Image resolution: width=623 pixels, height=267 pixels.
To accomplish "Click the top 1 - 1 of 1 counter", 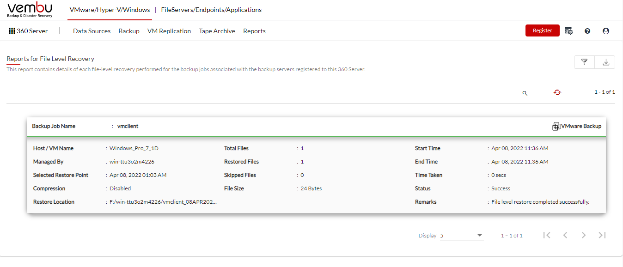I will pyautogui.click(x=605, y=92).
